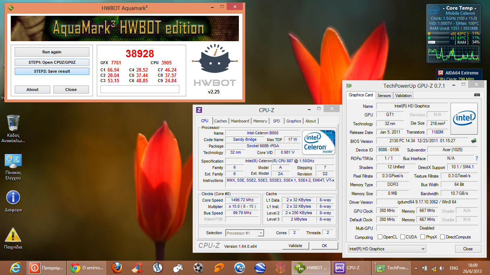Screen dimensions: 490x275
Task: Click the CPU-Z Name field Intel Celeron B800
Action: (x=263, y=133)
